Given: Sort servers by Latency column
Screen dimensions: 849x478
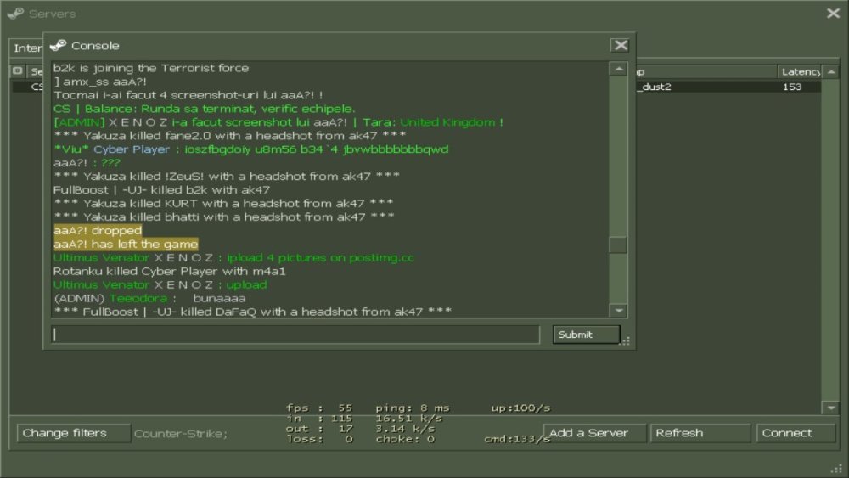Looking at the screenshot, I should 801,71.
